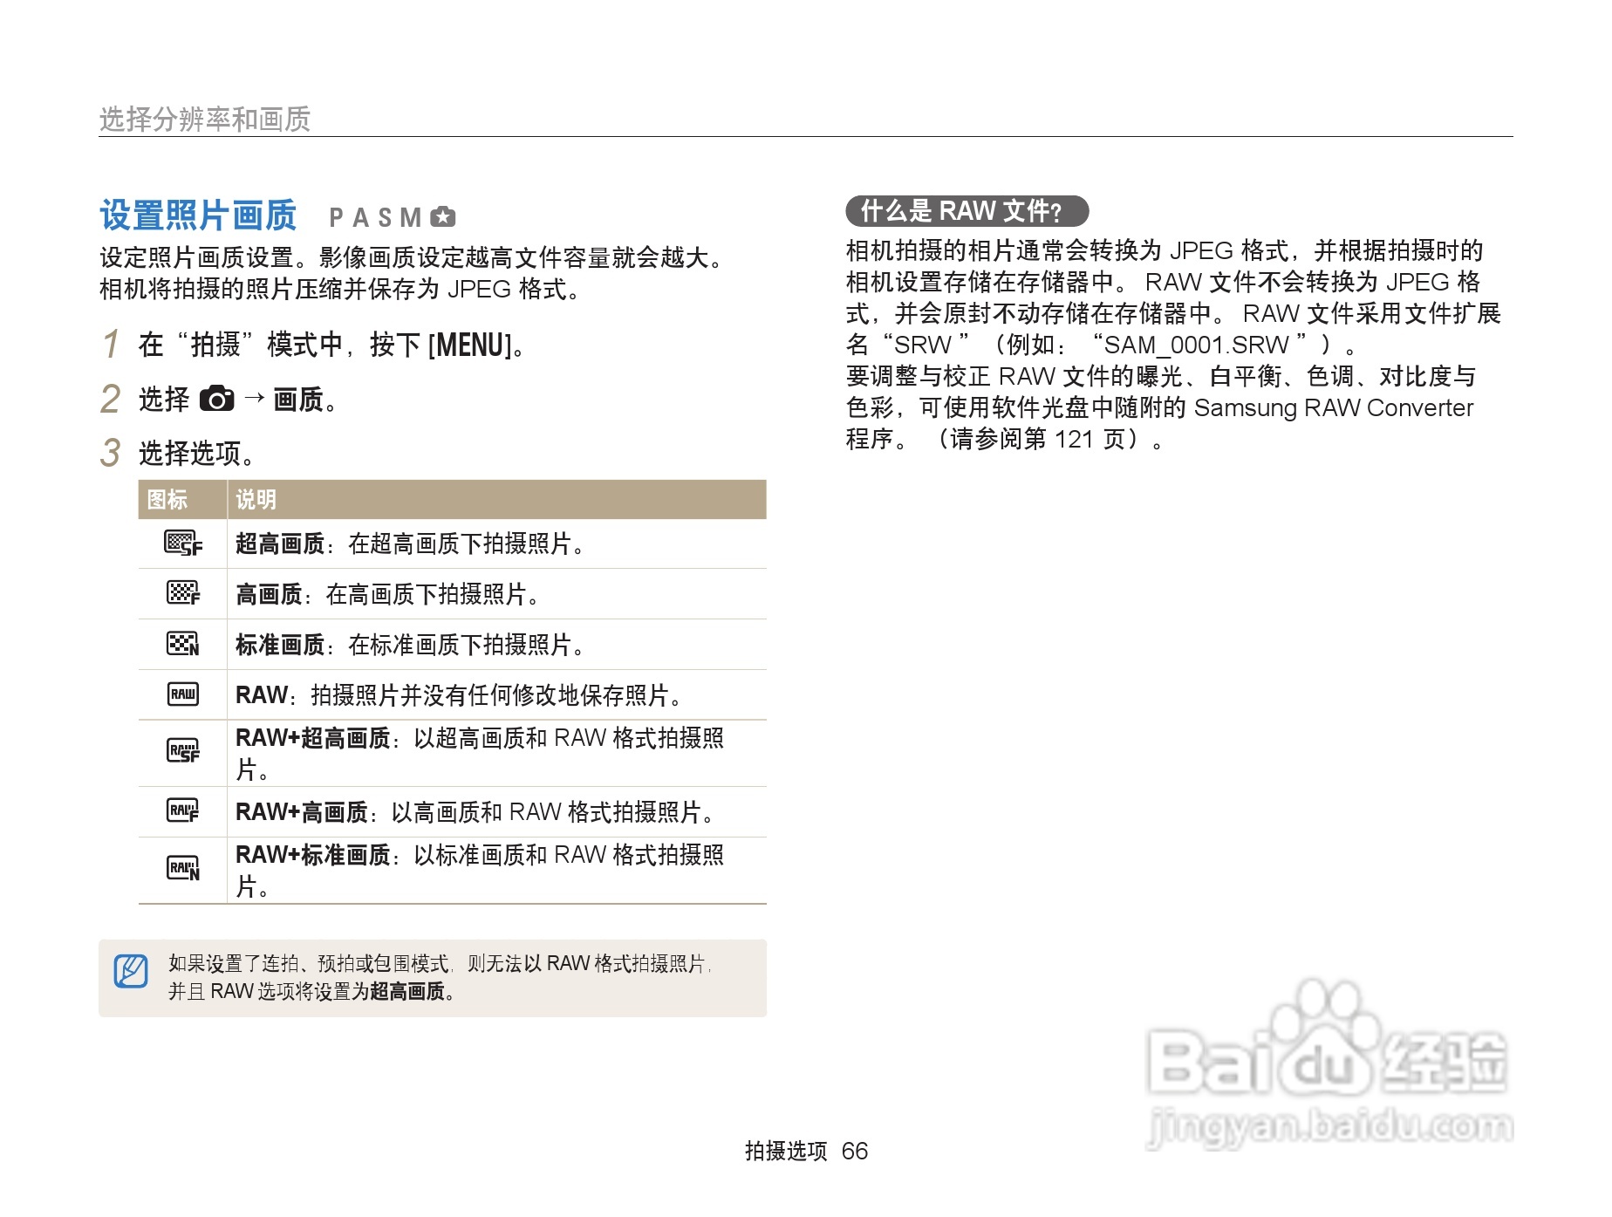Image resolution: width=1612 pixels, height=1217 pixels.
Task: Click the text Samsung RAW Converter
Action: tap(1334, 407)
